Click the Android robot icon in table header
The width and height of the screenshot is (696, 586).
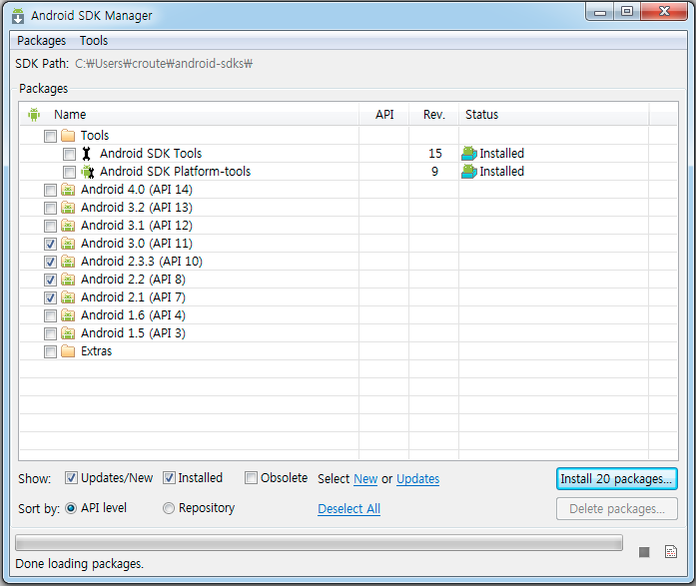pyautogui.click(x=34, y=115)
